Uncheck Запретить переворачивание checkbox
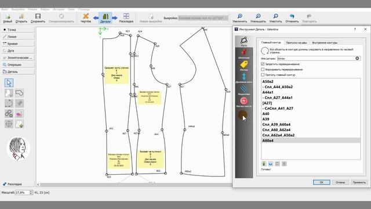371x209 pixels. pyautogui.click(x=263, y=64)
